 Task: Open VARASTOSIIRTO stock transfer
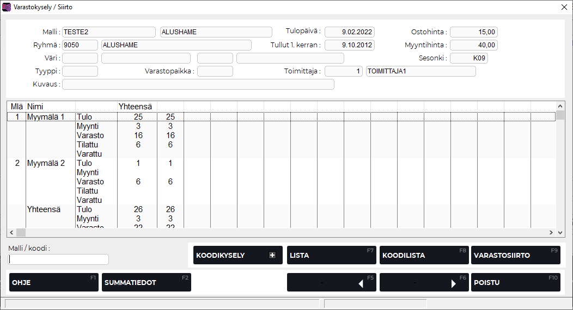pos(515,256)
